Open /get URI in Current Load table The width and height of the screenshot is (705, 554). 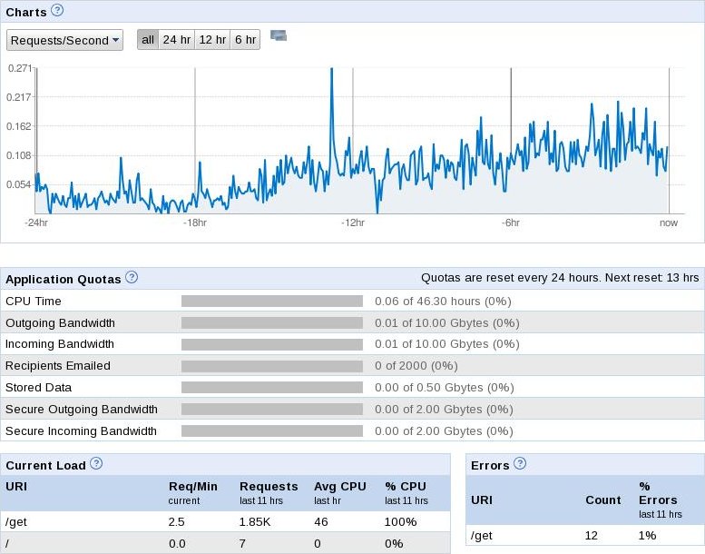(x=16, y=522)
